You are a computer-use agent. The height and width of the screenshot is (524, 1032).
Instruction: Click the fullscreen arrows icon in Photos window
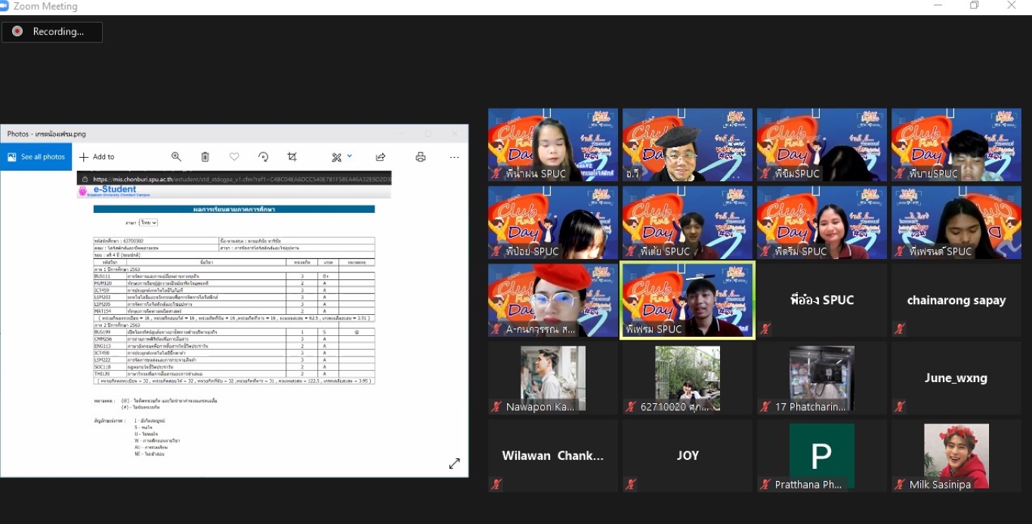tap(454, 464)
